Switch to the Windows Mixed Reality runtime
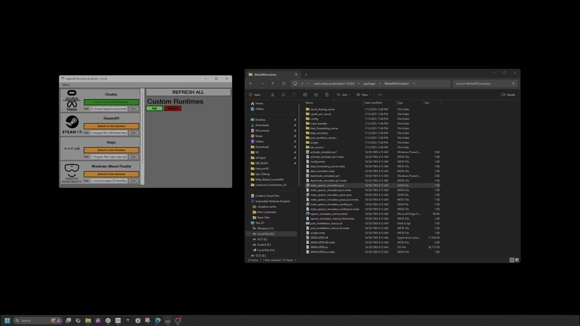Viewport: 580px width, 326px height. (111, 174)
